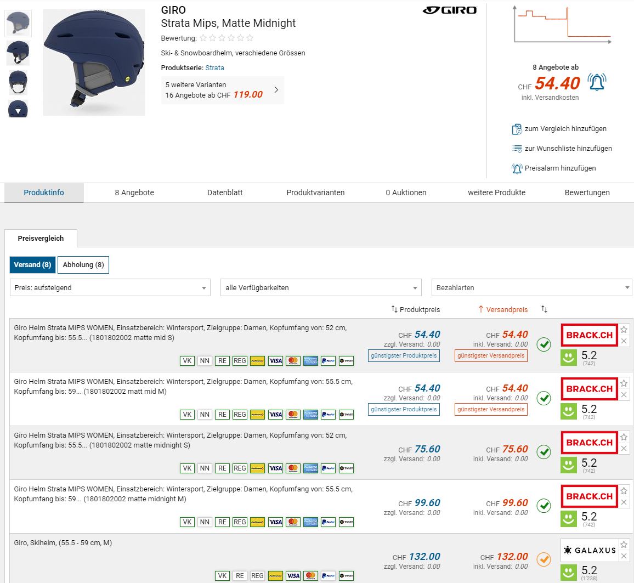Expand the Bezahlarten dropdown
This screenshot has width=634, height=583.
pyautogui.click(x=531, y=287)
